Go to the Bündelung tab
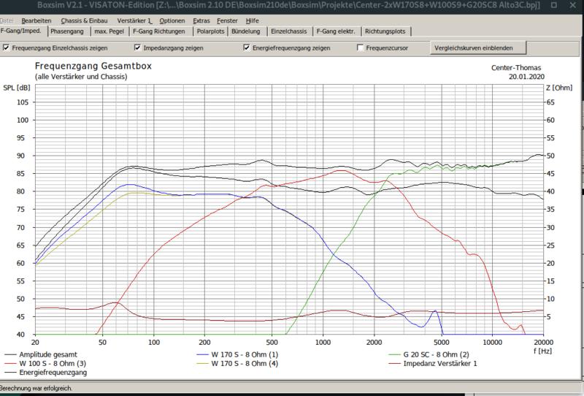 (x=245, y=32)
